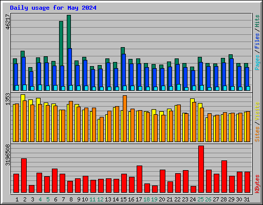Screen dimensions: 263x205
Task: Click the day 2 yellow visits bar
Action: click(23, 97)
